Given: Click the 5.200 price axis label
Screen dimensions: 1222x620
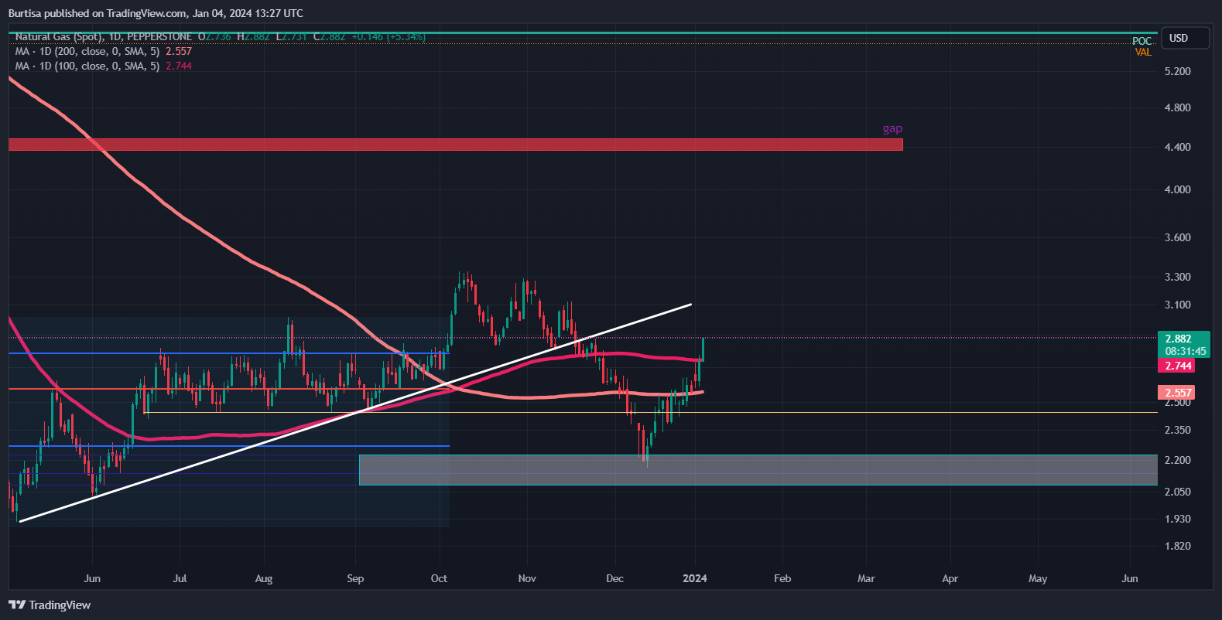Looking at the screenshot, I should coord(1177,71).
